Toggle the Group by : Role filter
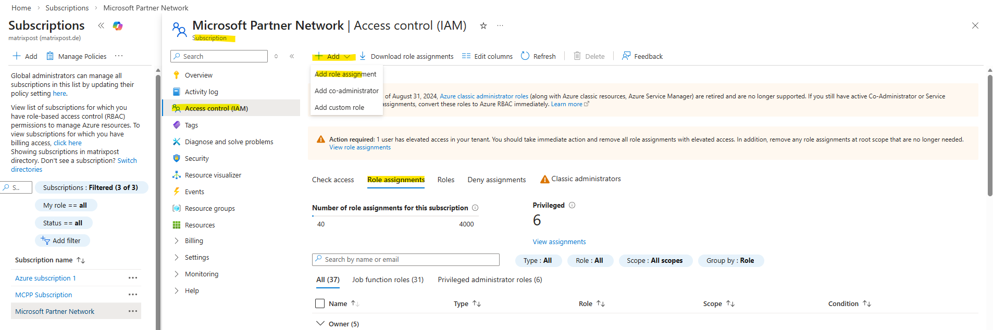993x330 pixels. pyautogui.click(x=730, y=260)
